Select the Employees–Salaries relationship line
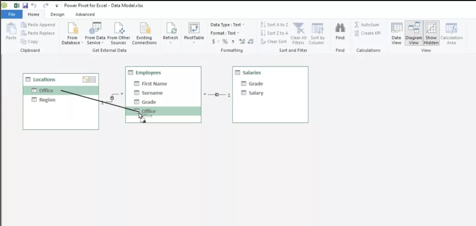The height and width of the screenshot is (226, 476). (x=217, y=94)
